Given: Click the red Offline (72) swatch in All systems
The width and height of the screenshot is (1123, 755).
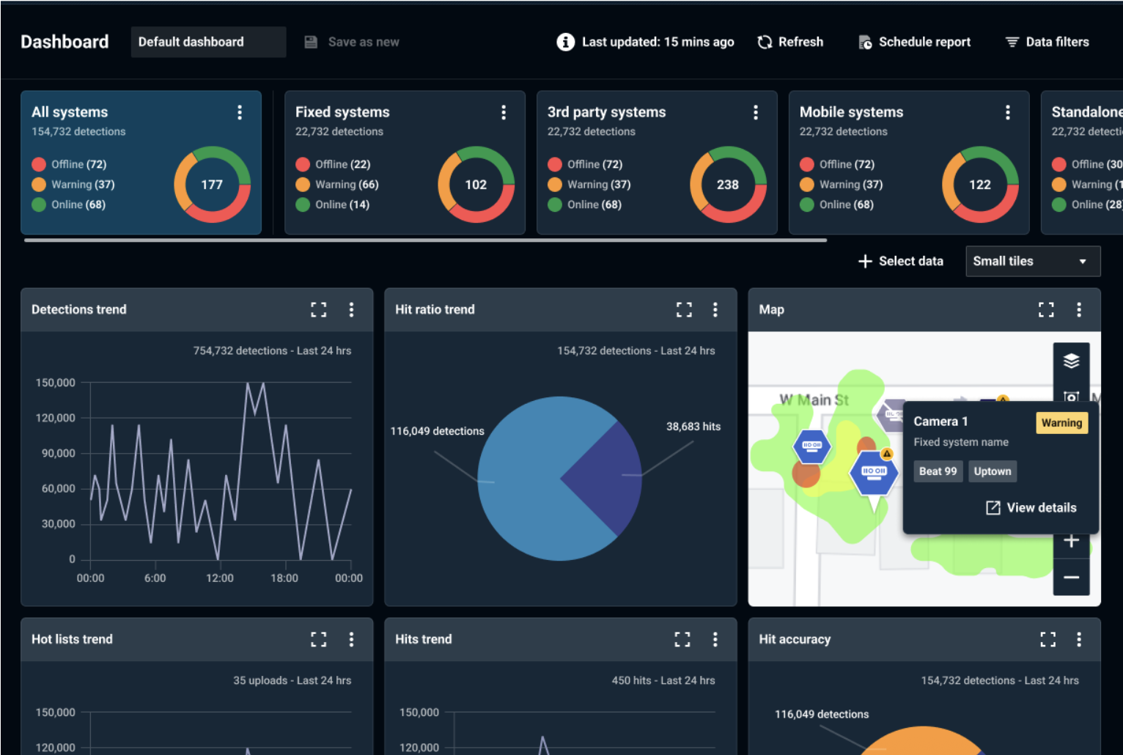Looking at the screenshot, I should point(39,164).
